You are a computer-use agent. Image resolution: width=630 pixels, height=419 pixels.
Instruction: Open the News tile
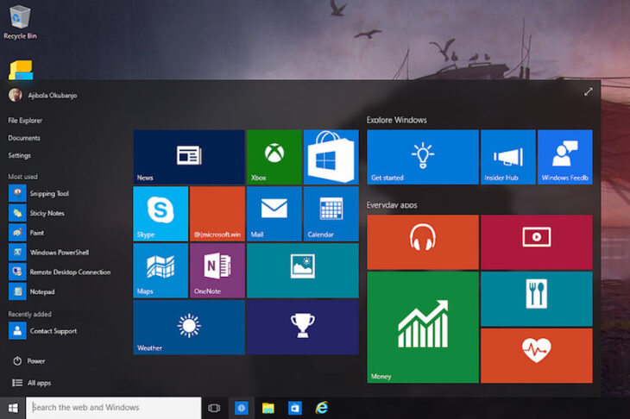[188, 157]
